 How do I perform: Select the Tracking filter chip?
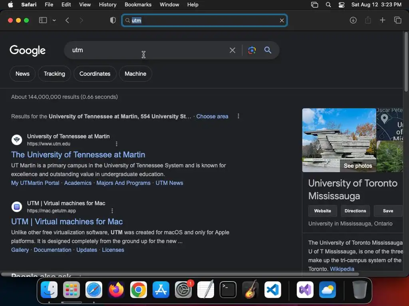(54, 74)
